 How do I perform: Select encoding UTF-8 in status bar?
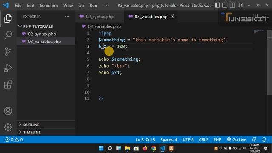pyautogui.click(x=188, y=139)
